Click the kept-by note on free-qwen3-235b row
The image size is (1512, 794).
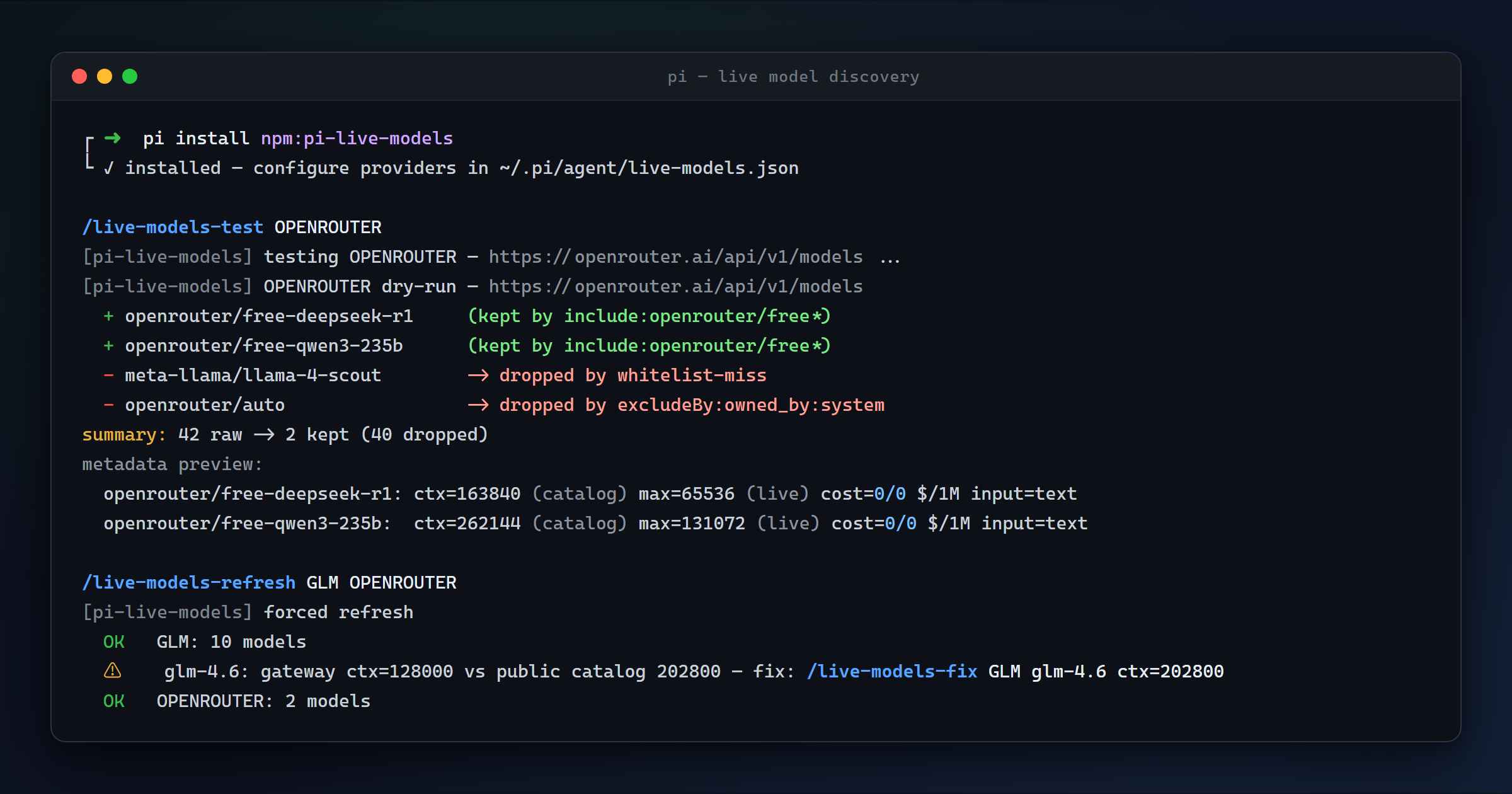tap(649, 346)
